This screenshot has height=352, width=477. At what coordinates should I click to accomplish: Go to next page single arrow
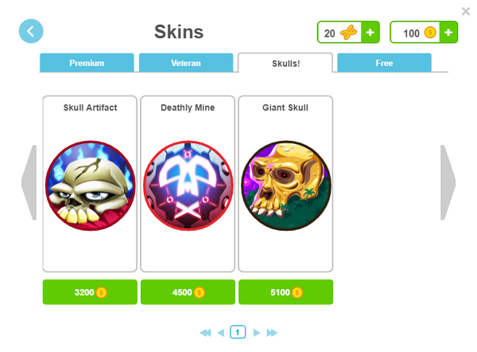257,333
